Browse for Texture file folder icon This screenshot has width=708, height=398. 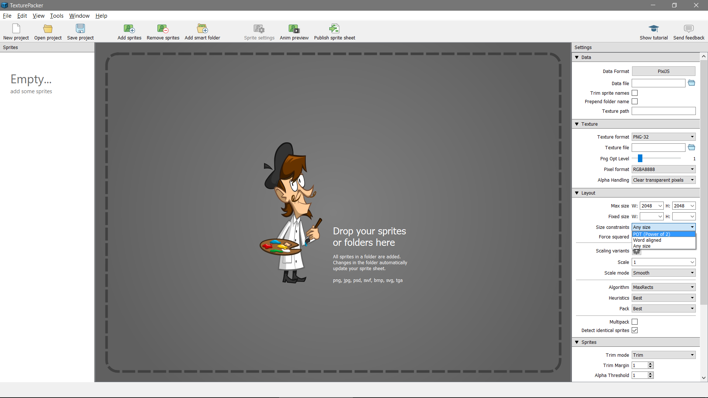(691, 147)
